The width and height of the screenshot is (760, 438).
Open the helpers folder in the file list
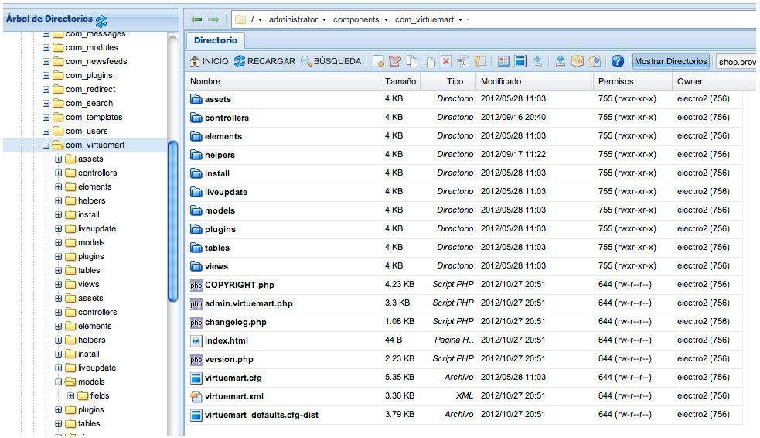pyautogui.click(x=220, y=156)
